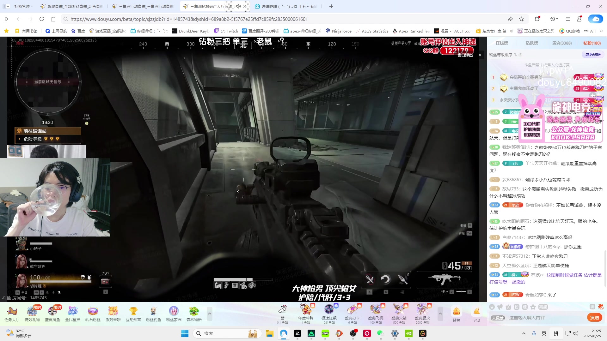Expand the bookmarks bar overflow chevron
Image resolution: width=607 pixels, height=341 pixels.
pyautogui.click(x=601, y=31)
